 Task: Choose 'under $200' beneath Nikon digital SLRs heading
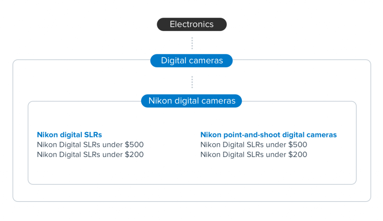90,154
